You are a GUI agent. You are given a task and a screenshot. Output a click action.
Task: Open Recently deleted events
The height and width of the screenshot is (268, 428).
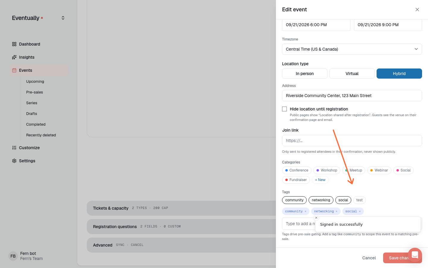41,135
